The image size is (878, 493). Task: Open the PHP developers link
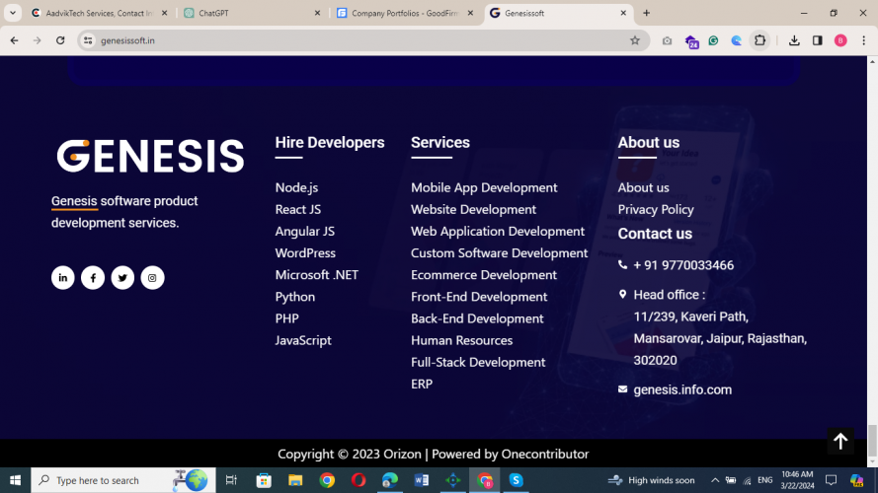[x=286, y=318]
